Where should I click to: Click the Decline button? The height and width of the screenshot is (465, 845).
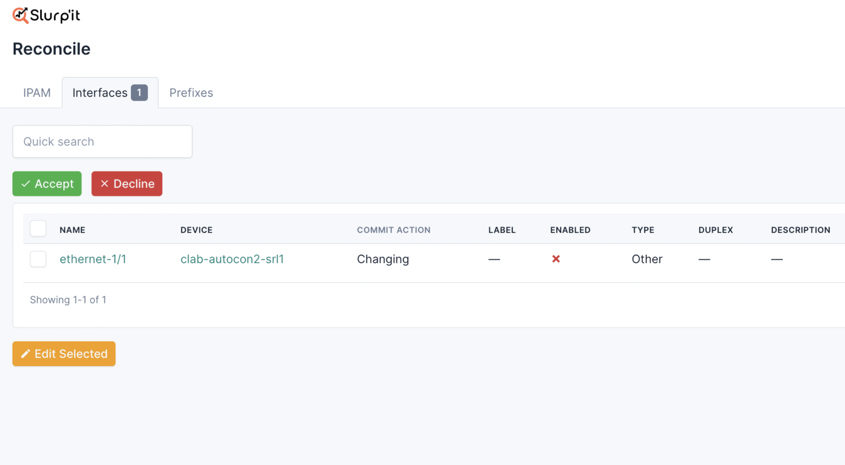point(127,184)
